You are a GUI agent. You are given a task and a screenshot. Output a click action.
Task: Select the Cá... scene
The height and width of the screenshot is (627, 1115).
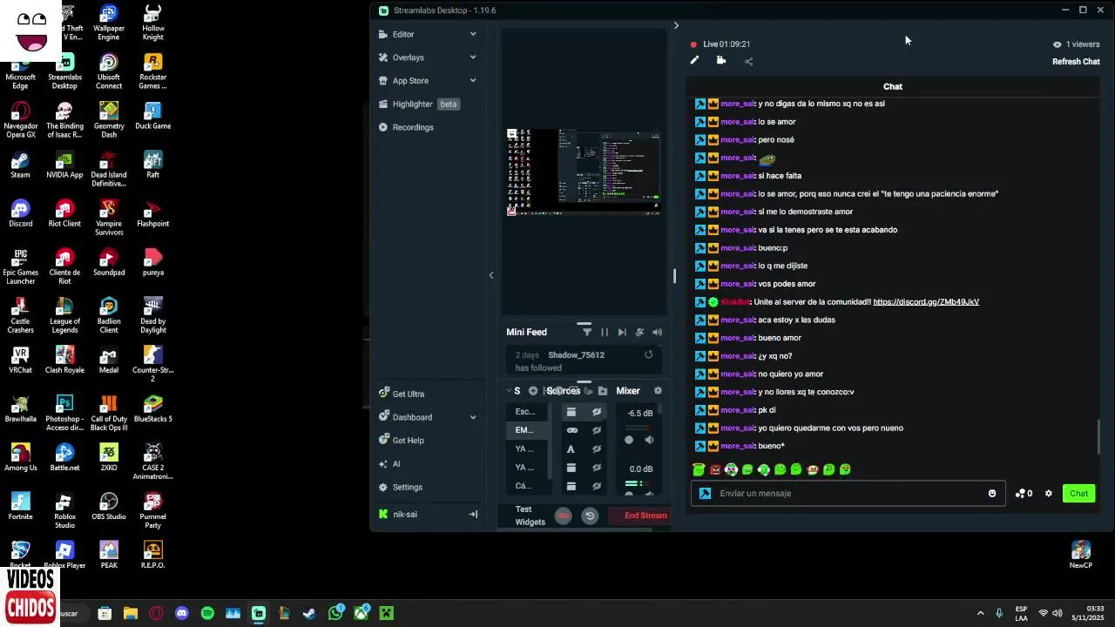point(526,486)
